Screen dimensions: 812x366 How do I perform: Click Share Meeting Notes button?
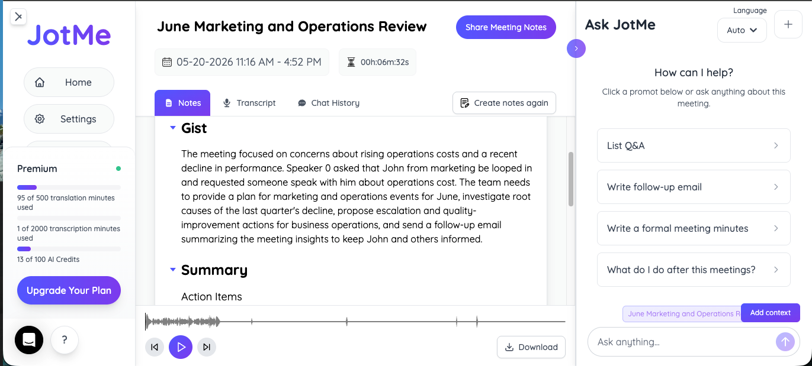tap(506, 27)
